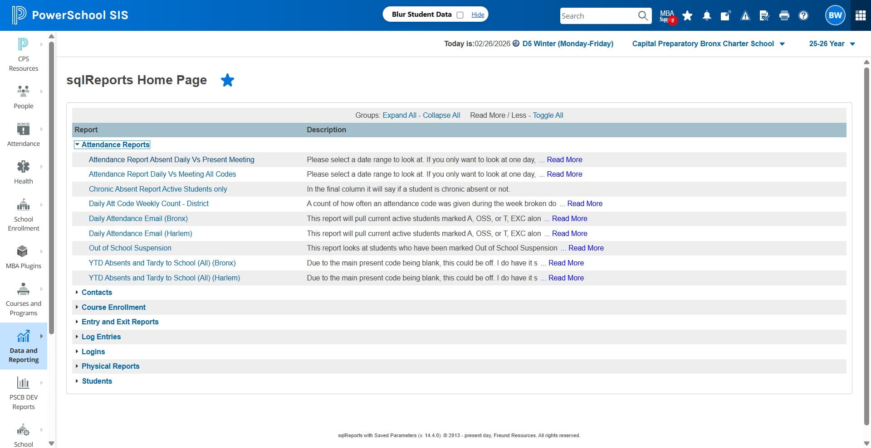
Task: Click the Description column header
Action: point(326,130)
